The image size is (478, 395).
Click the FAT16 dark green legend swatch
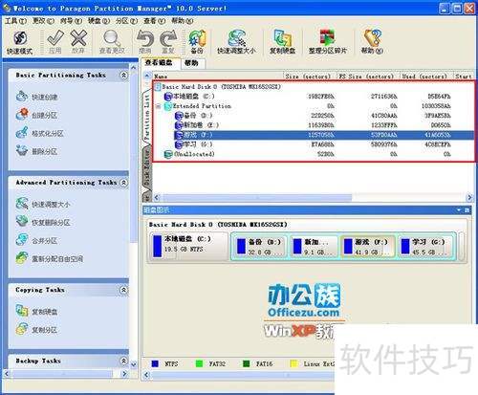click(246, 363)
